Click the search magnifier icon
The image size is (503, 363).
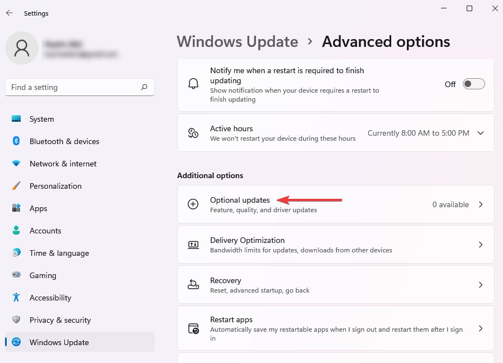click(x=144, y=87)
